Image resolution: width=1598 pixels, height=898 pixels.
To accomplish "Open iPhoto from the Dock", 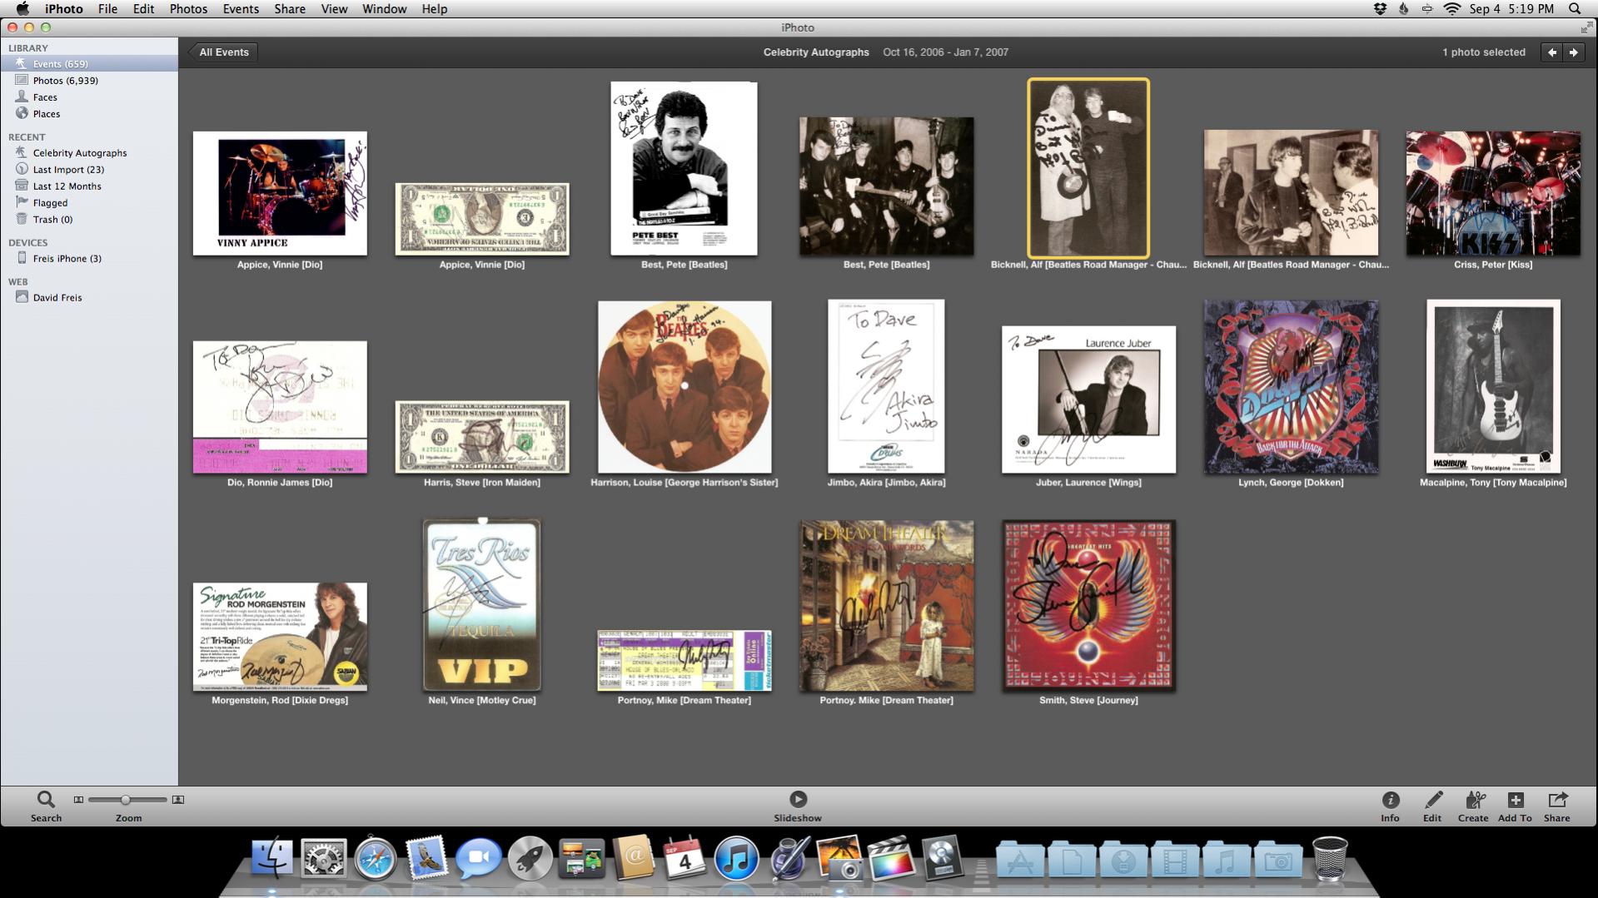I will (839, 858).
